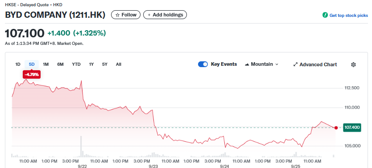Viewport: 372px width, 168px height.
Task: Click the green top stock picks icon
Action: (325, 15)
